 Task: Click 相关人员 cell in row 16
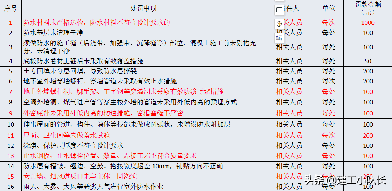[289, 187]
